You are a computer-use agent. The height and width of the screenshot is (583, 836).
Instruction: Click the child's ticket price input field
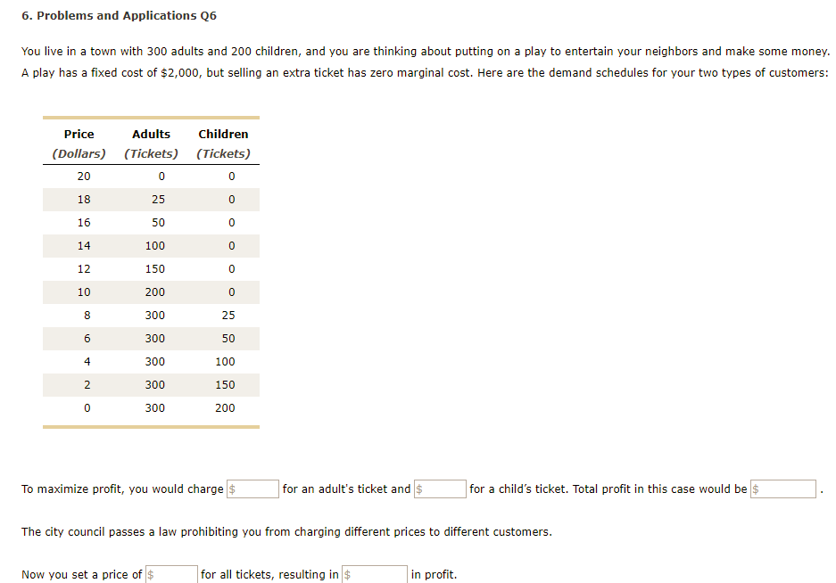tap(440, 489)
